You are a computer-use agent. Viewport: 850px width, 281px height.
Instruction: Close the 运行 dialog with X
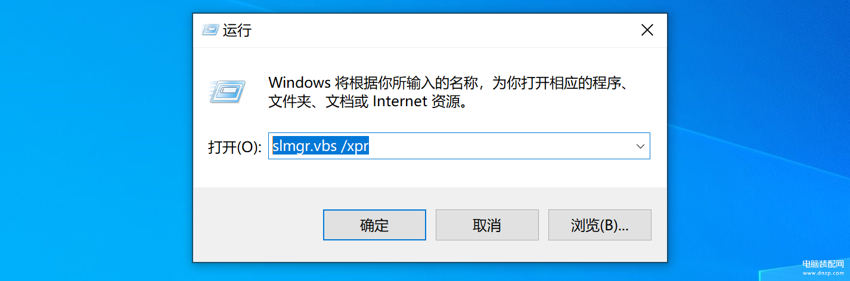(647, 30)
